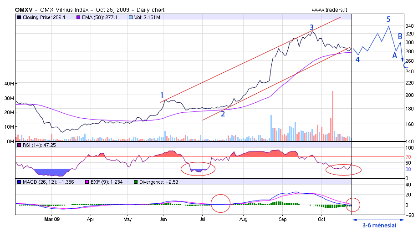Viewport: 418px width, 231px height.
Task: Click the "3-6 mėnesiai" forecast label
Action: [378, 225]
